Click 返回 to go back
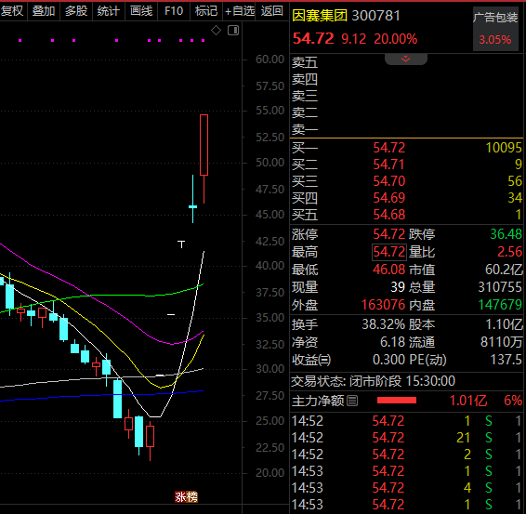This screenshot has width=526, height=514. tap(272, 11)
